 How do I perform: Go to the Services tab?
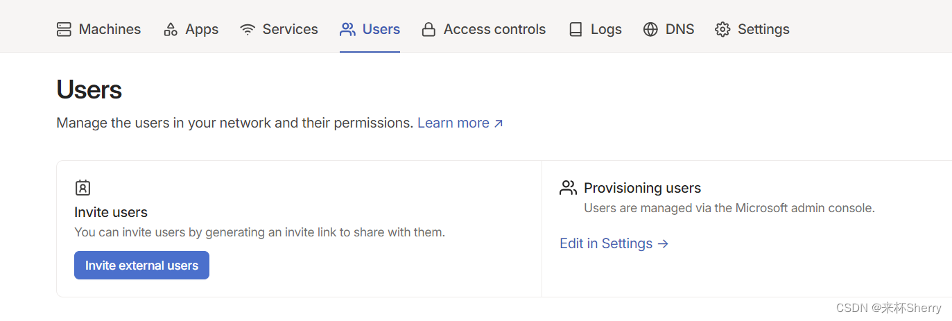click(x=279, y=29)
